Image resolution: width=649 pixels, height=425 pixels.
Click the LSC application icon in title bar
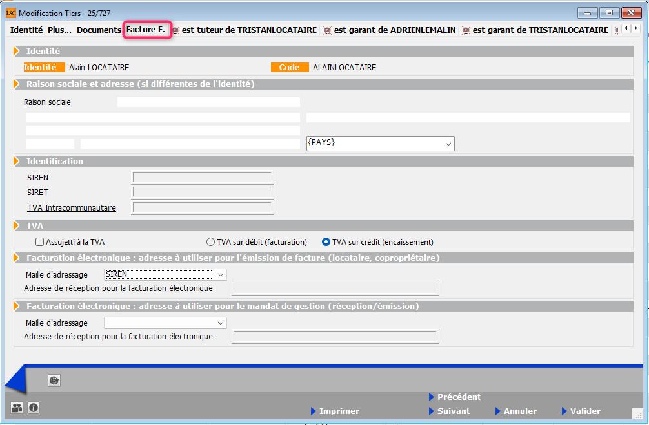pyautogui.click(x=11, y=13)
